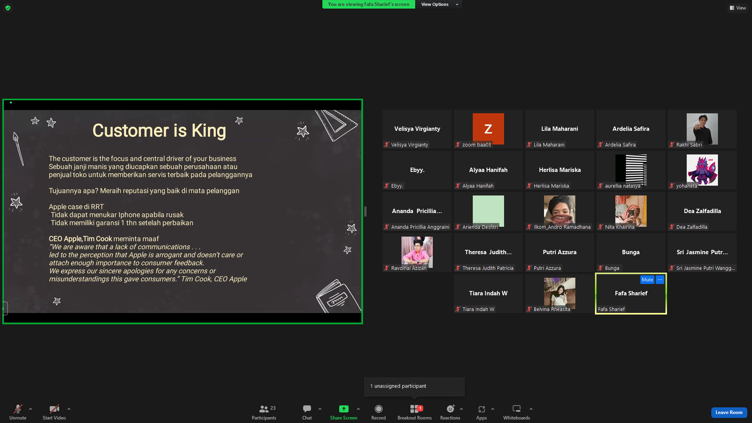Image resolution: width=752 pixels, height=423 pixels.
Task: Click the unassigned participant notification
Action: pos(414,387)
